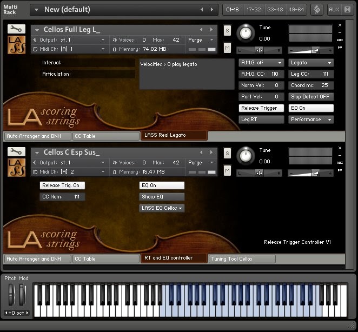Open the RT and EQ controller tab
This screenshot has width=358, height=332.
[174, 258]
